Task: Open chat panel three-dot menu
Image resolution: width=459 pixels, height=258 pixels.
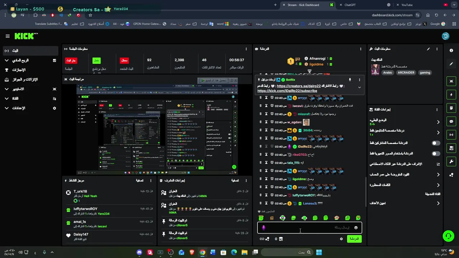Action: pos(360,49)
